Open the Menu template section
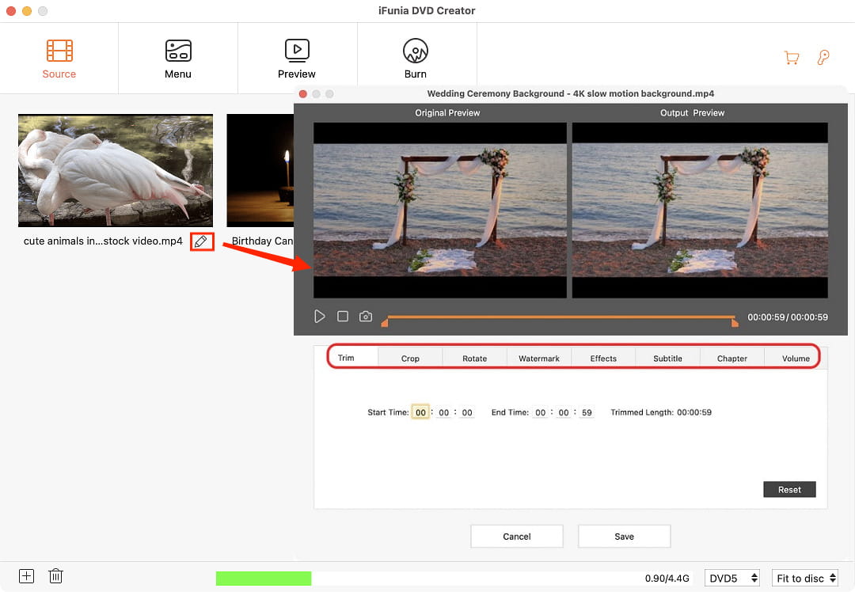855x592 pixels. click(x=178, y=51)
